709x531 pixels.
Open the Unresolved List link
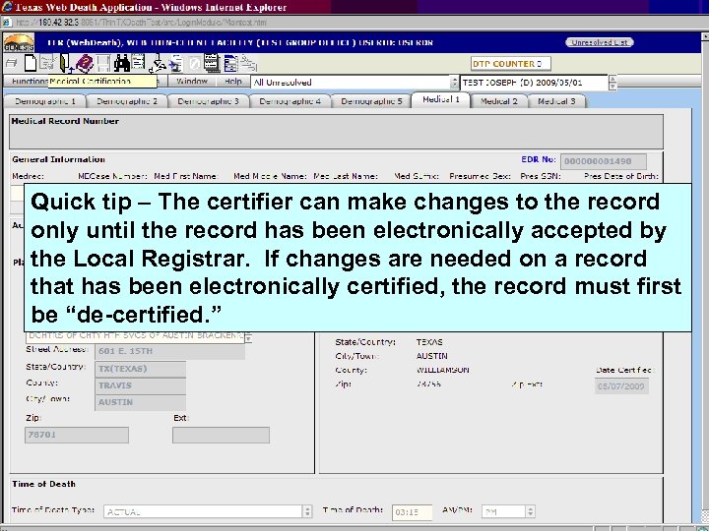[x=600, y=42]
